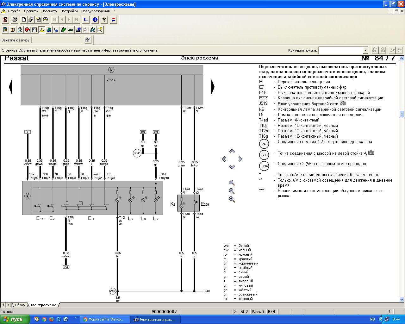Click the vertical scrollbar down arrow

pos(402,299)
